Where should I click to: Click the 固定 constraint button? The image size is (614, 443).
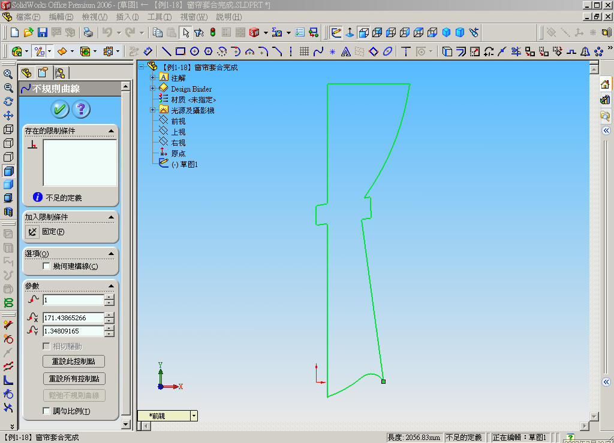(x=32, y=232)
